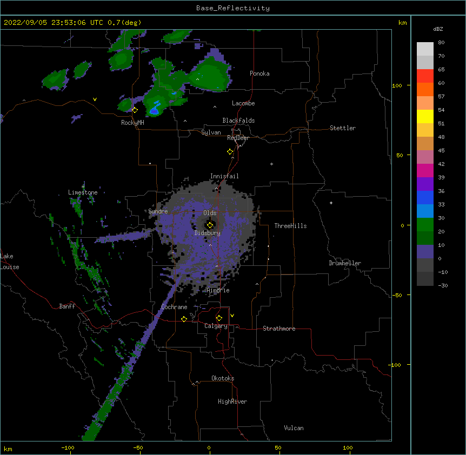Pick the blue 36 dBZ legend swatch

tap(425, 197)
